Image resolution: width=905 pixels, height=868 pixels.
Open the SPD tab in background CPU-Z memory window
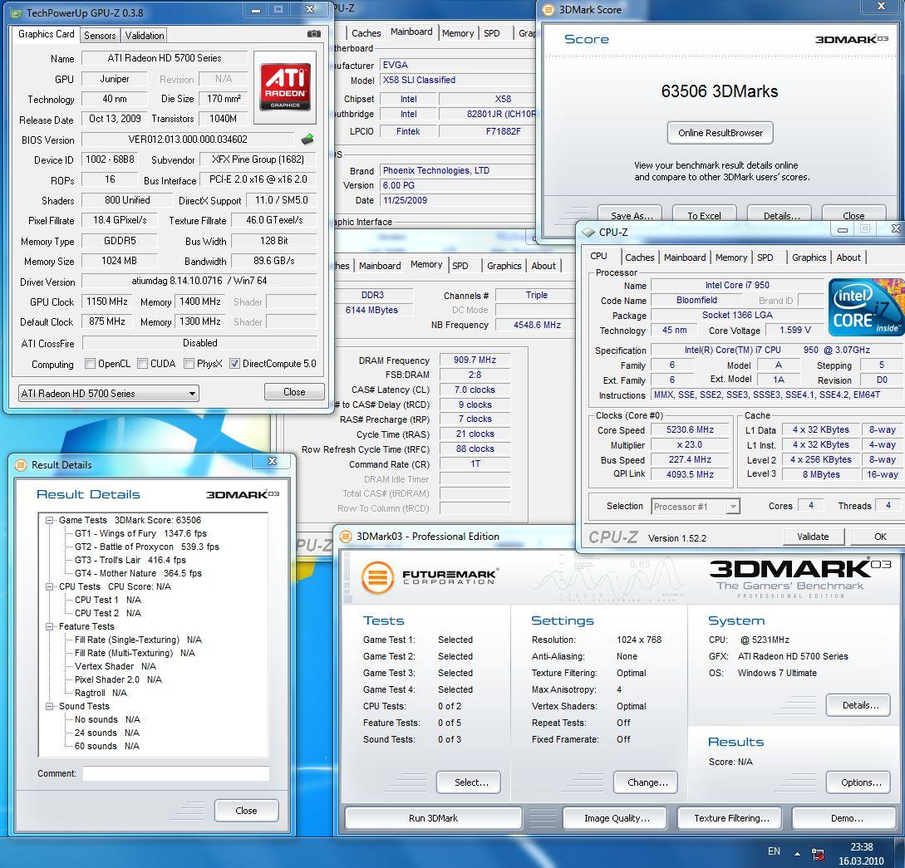coord(460,265)
